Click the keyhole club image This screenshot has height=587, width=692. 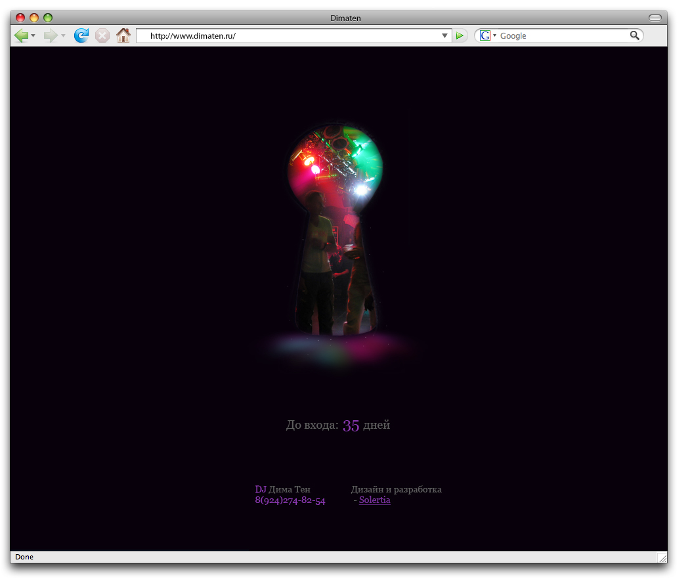click(335, 230)
